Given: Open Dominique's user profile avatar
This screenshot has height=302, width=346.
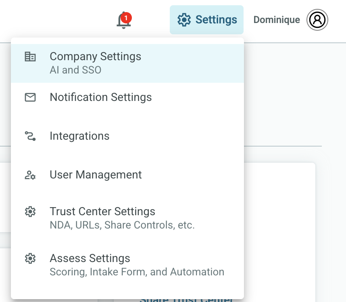Looking at the screenshot, I should (317, 20).
